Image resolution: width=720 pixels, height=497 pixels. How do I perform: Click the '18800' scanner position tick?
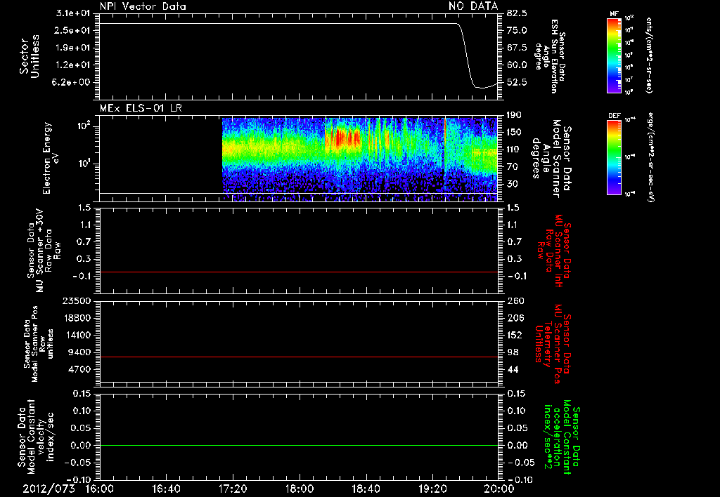click(x=77, y=318)
